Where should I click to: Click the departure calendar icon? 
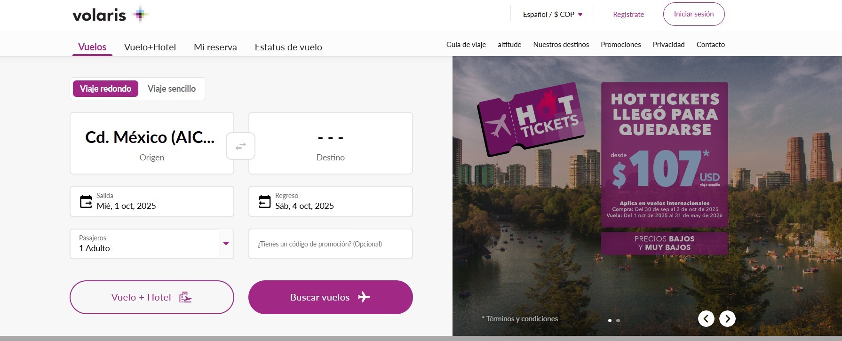(x=86, y=202)
